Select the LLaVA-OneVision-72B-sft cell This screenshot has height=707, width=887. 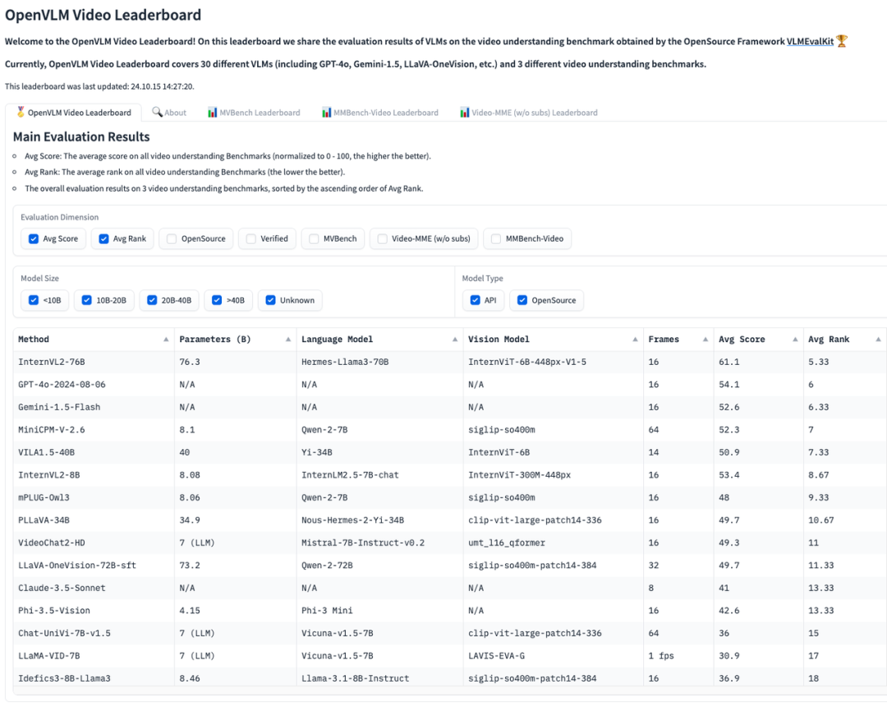[94, 566]
